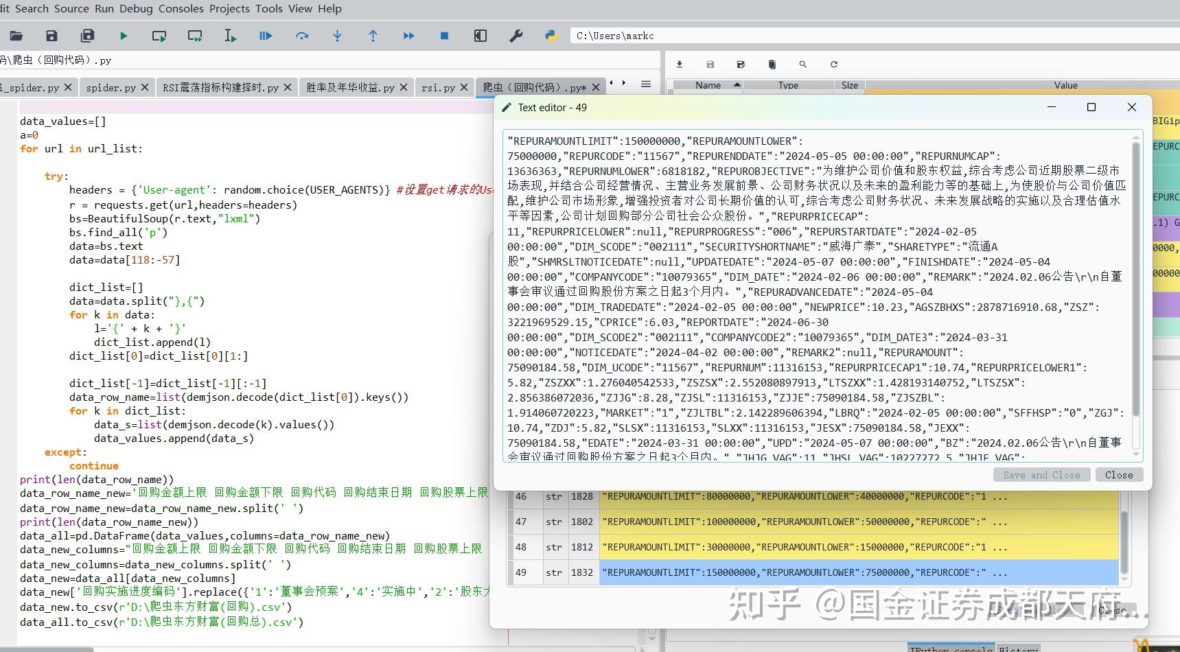Screen dimensions: 1180x652
Task: Open the Debug menu
Action: click(135, 8)
